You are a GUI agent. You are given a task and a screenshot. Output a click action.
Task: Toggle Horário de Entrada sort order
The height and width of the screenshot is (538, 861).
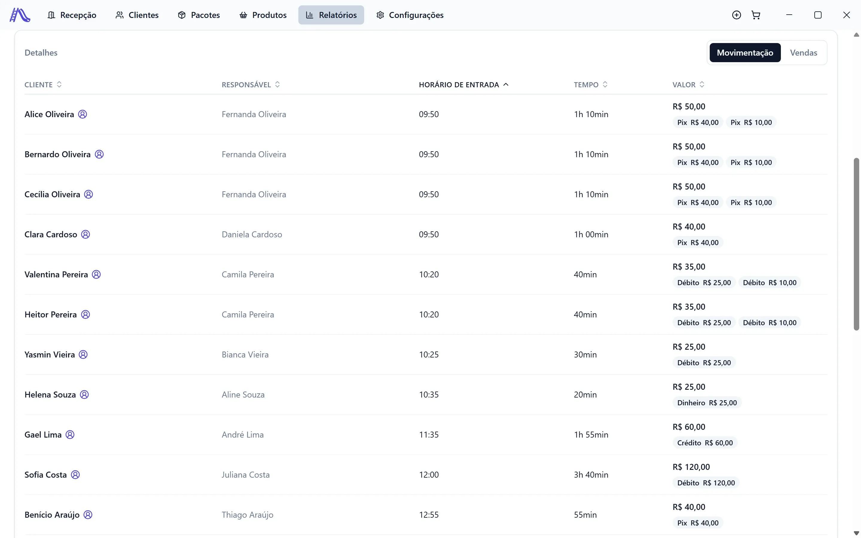tap(464, 85)
